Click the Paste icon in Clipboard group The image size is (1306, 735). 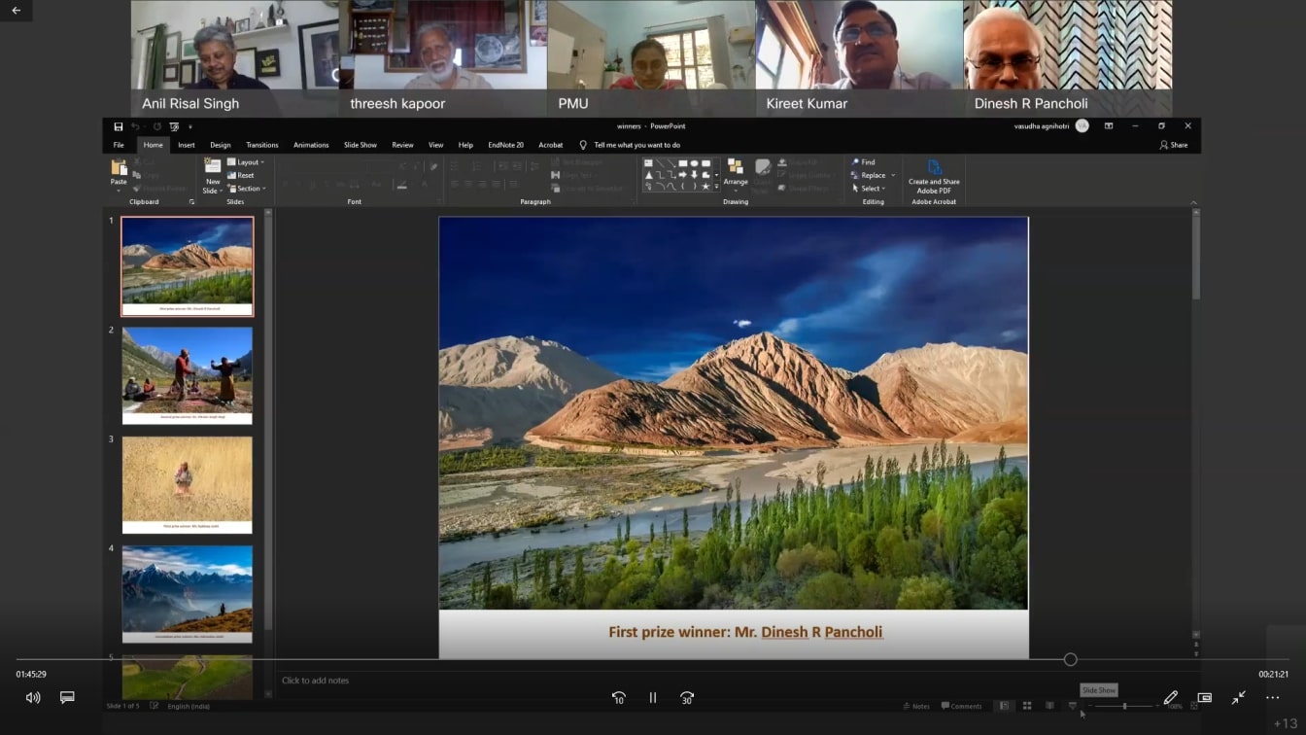[119, 169]
